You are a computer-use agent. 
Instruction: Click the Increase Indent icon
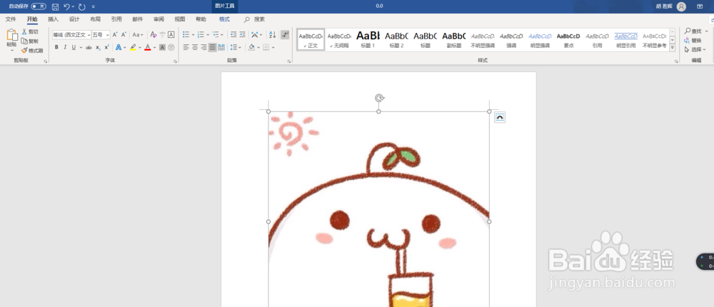click(x=243, y=34)
